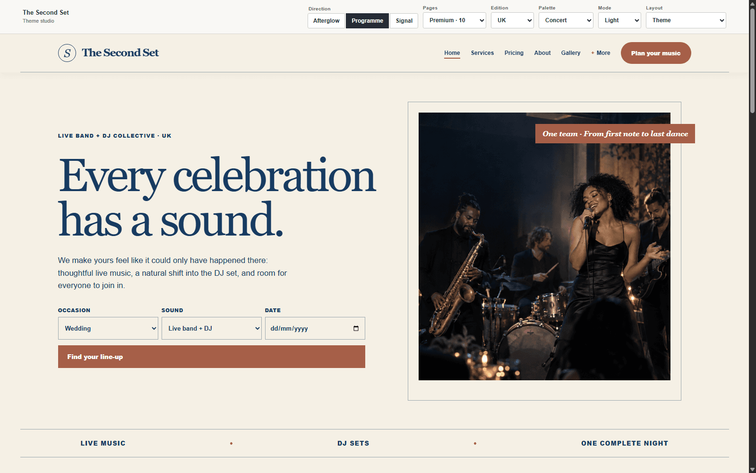Expand the Sound dropdown showing Live band + DJ
The width and height of the screenshot is (756, 473).
(212, 328)
